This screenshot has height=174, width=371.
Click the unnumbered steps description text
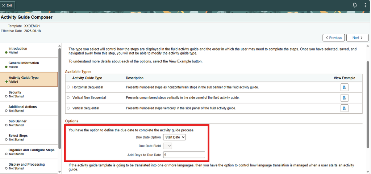(x=183, y=97)
